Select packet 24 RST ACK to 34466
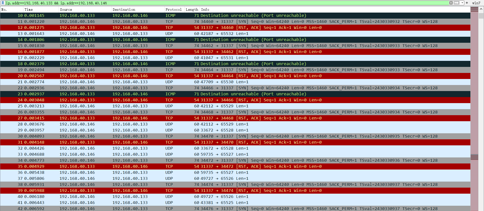The height and width of the screenshot is (211, 484). pyautogui.click(x=235, y=100)
